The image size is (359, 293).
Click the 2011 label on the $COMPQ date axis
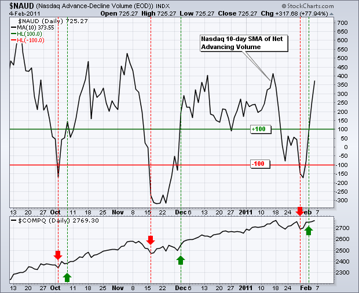tap(246, 288)
